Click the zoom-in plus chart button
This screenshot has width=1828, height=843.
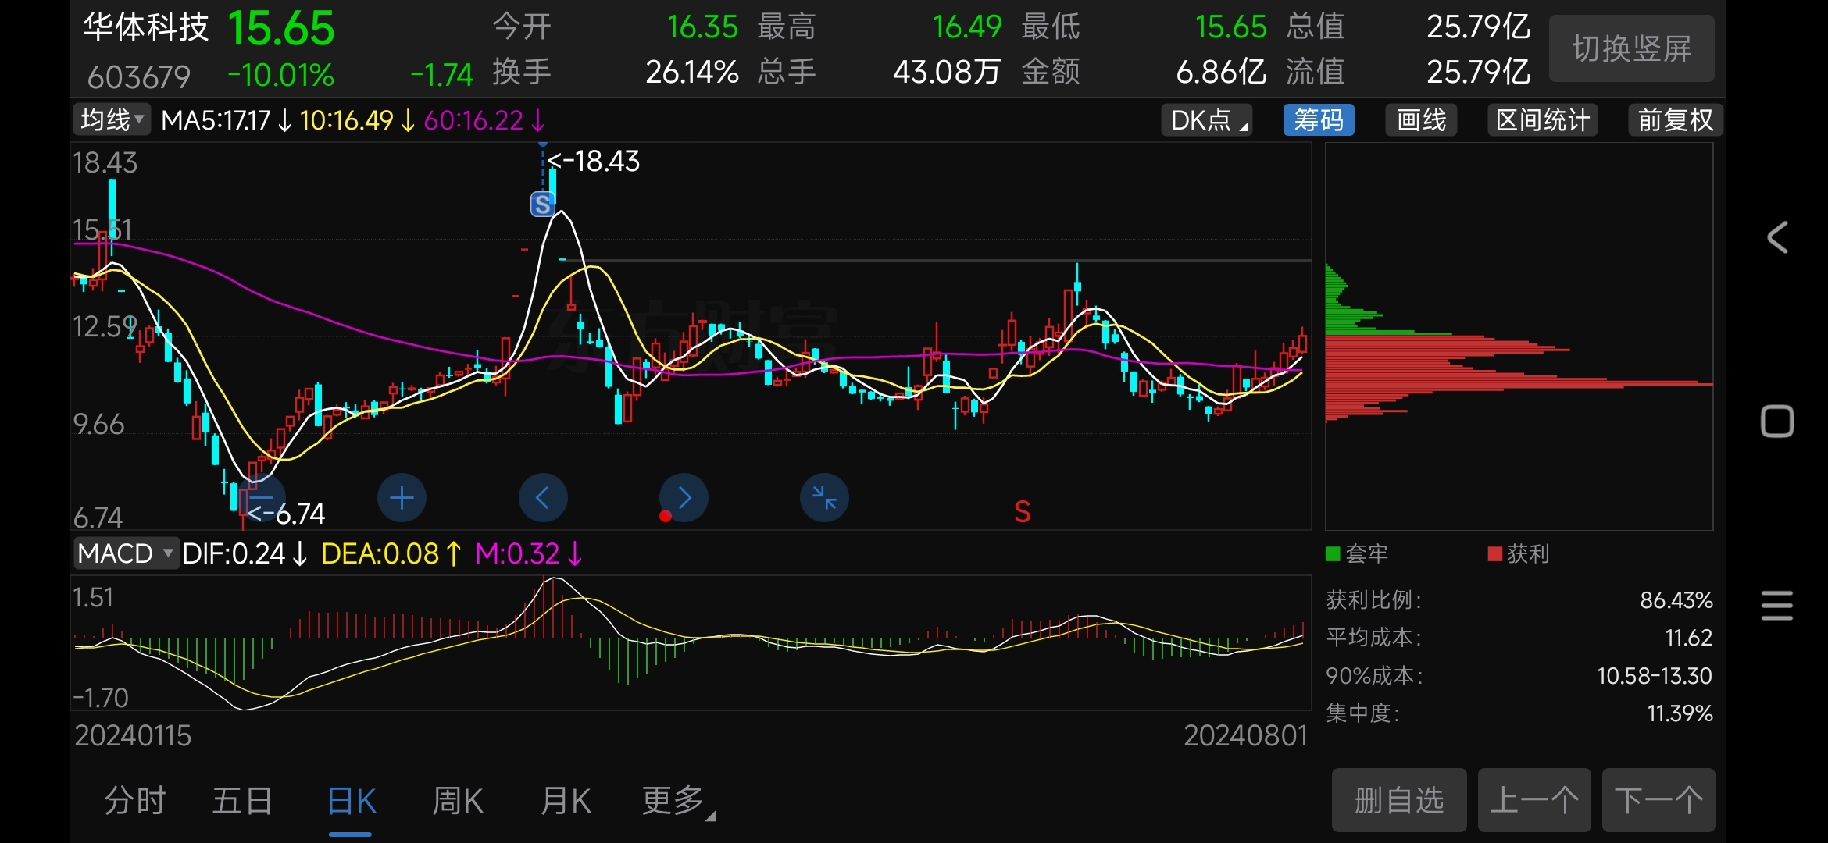tap(402, 498)
